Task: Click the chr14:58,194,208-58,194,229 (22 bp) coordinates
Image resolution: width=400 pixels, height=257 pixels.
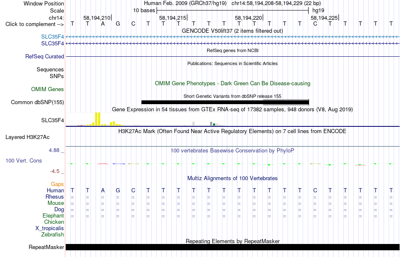Action: coord(276,3)
